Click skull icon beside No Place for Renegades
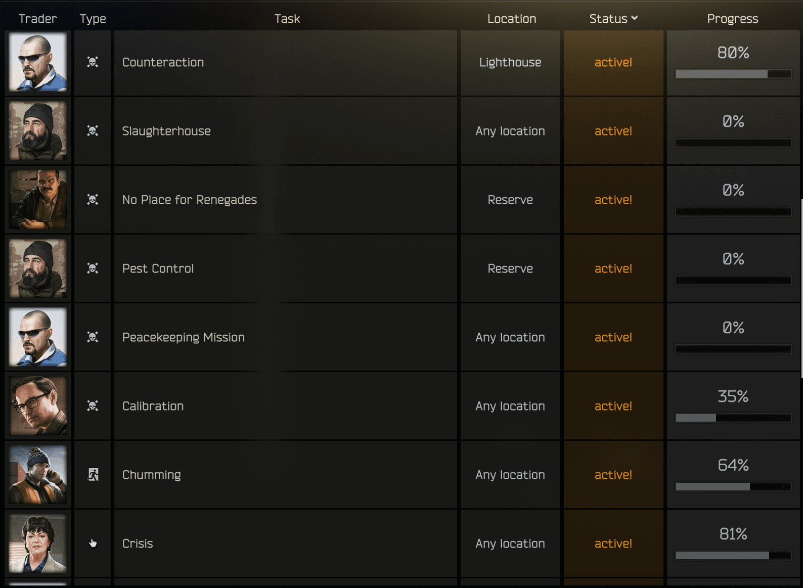The height and width of the screenshot is (588, 803). tap(93, 200)
